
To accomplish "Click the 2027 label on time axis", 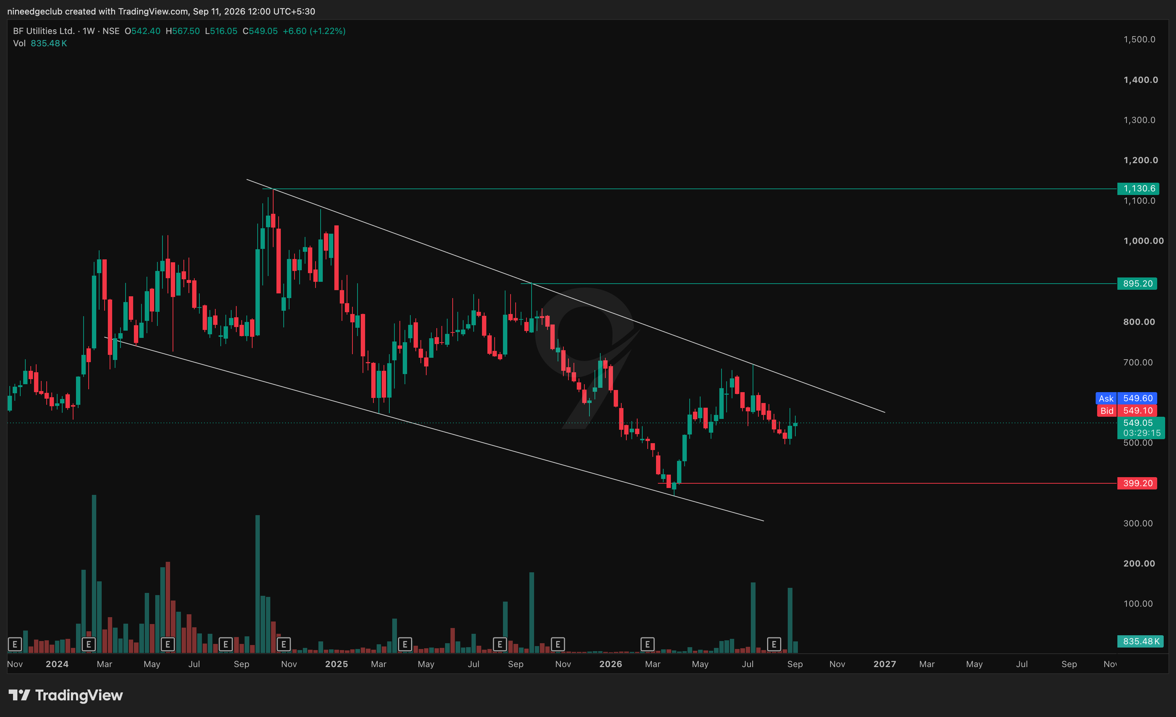I will (x=884, y=664).
